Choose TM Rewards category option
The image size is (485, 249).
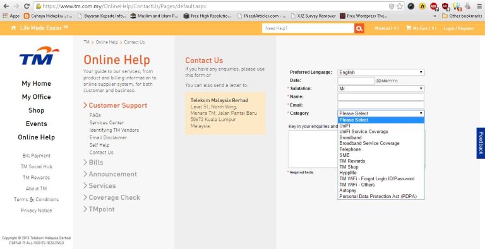click(381, 161)
